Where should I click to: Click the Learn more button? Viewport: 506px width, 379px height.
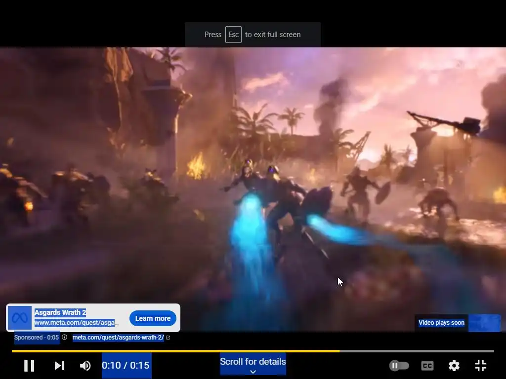click(x=153, y=318)
